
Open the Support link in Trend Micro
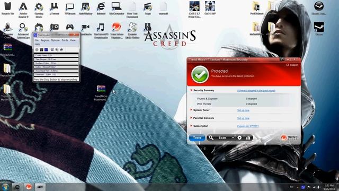[294, 65]
